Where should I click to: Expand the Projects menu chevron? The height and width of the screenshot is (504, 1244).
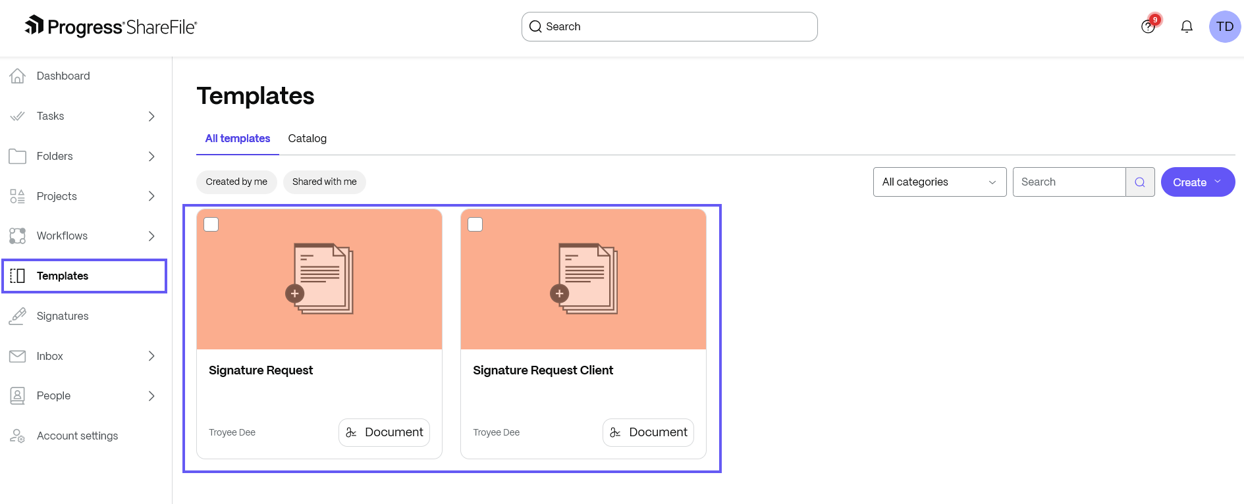pyautogui.click(x=151, y=196)
